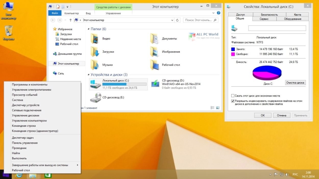319x179 pixels.
Task: Click the refresh icon beside the address bar
Action: [178, 20]
